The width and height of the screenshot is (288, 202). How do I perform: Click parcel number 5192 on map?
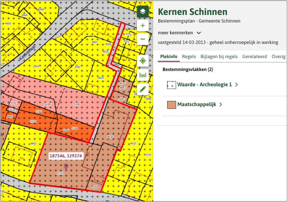pos(39,111)
